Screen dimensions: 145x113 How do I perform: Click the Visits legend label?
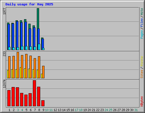click(142, 61)
